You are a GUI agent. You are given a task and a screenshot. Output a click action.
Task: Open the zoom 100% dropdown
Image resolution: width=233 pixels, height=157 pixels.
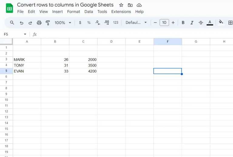click(x=63, y=23)
